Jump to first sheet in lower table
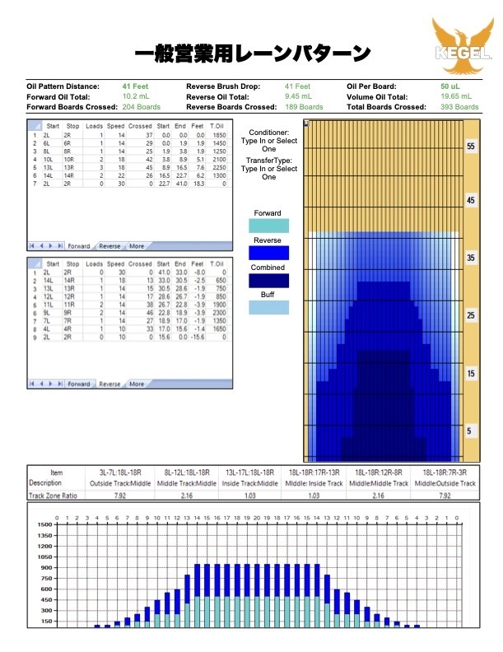Image resolution: width=503 pixels, height=652 pixels. point(32,384)
